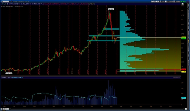Click the H: 35.57 high value
This screenshot has height=111, width=190.
pyautogui.click(x=22, y=4)
